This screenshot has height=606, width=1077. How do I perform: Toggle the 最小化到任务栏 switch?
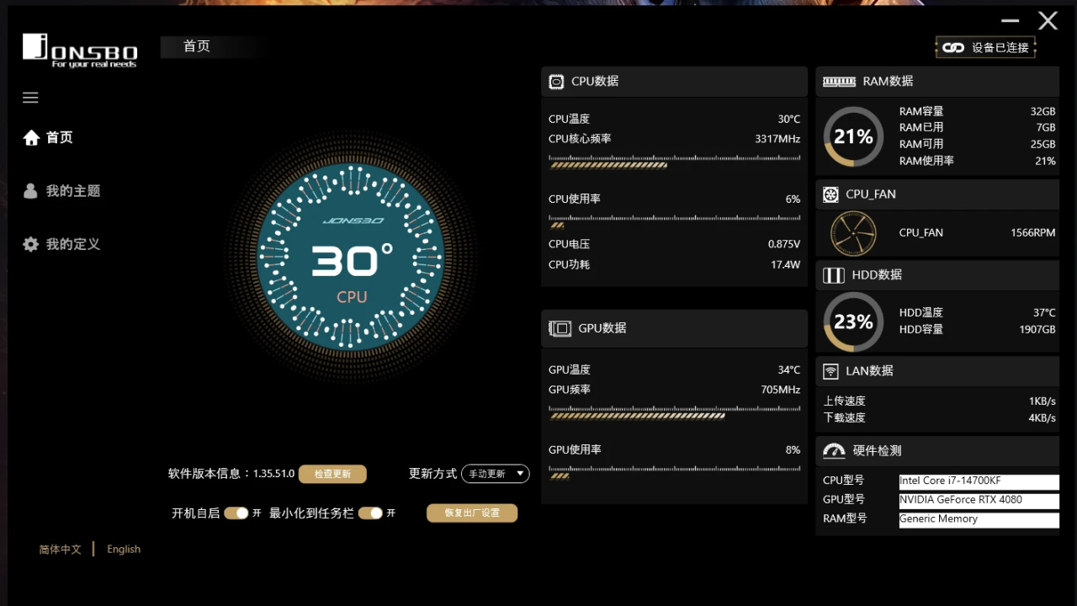click(x=370, y=513)
